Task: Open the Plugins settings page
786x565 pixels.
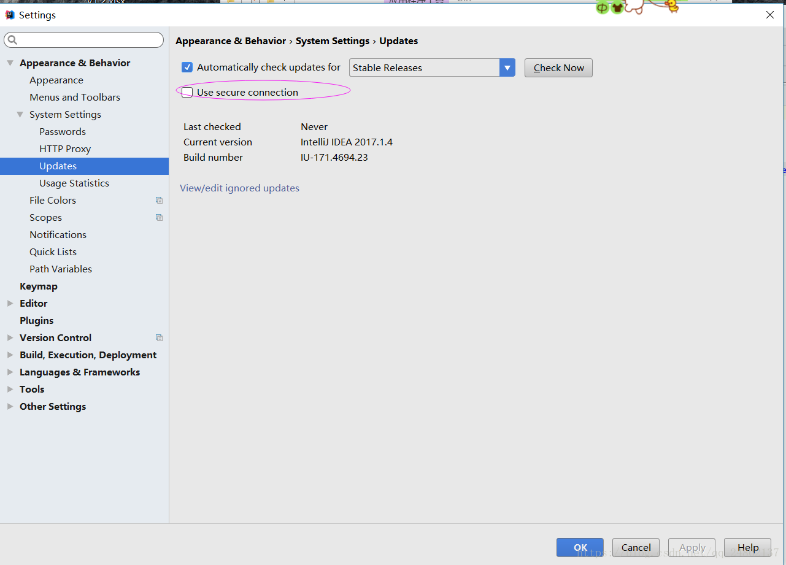Action: click(x=37, y=321)
